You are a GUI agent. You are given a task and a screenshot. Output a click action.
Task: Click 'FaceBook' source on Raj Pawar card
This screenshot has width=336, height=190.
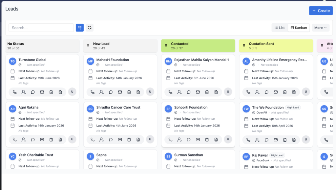(263, 161)
